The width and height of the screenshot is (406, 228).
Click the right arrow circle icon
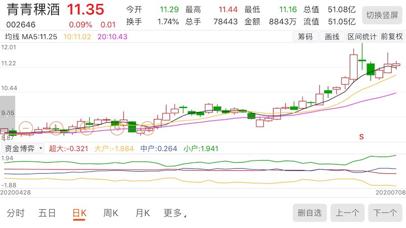coord(117,128)
